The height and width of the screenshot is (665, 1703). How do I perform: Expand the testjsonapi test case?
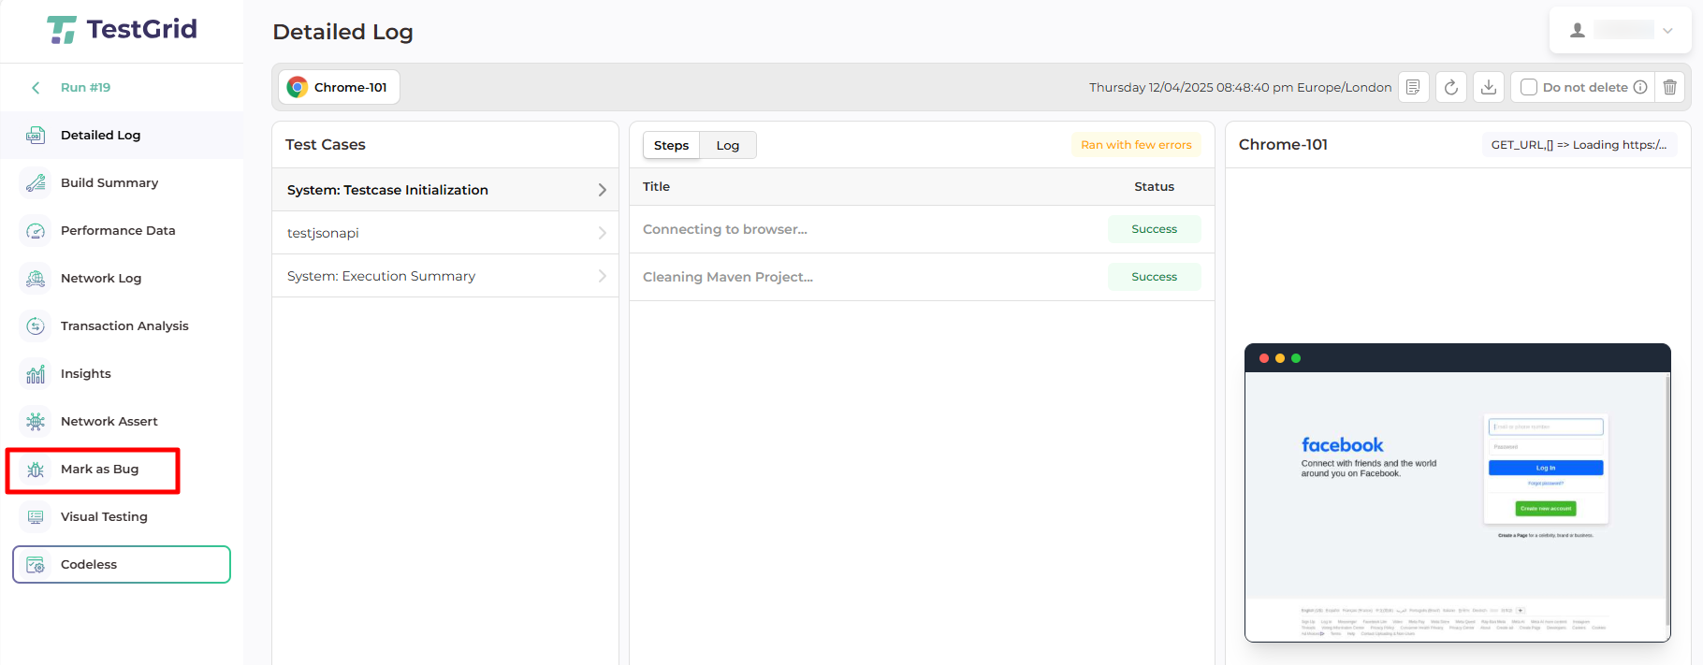point(445,233)
